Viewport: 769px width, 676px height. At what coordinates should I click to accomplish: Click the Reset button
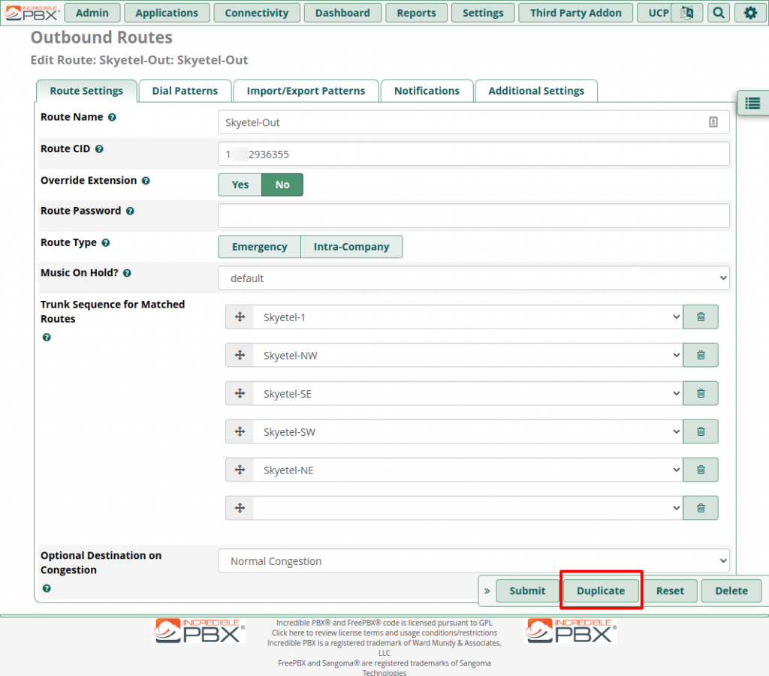(670, 590)
